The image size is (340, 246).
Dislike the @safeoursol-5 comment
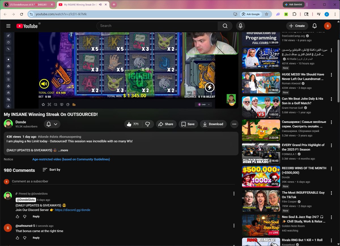point(25,238)
